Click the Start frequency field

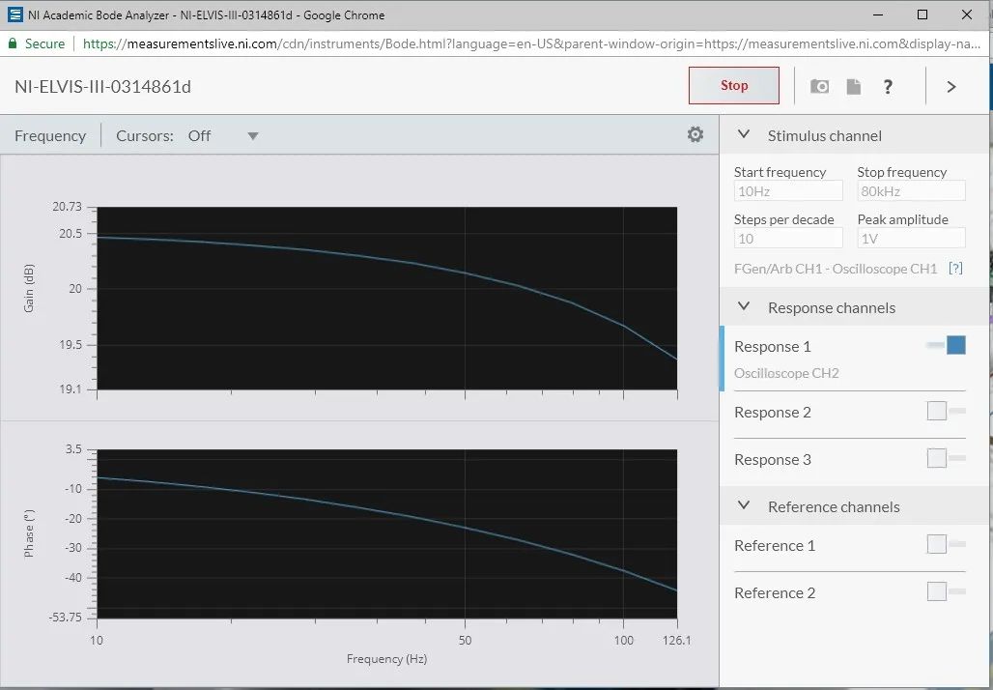point(788,190)
